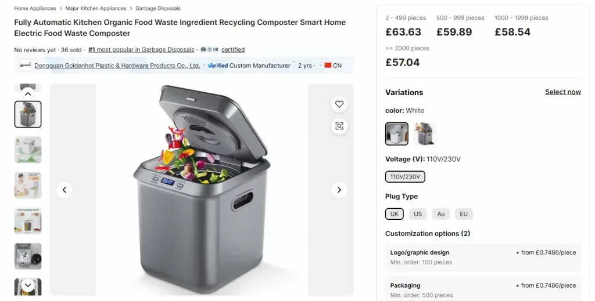The height and width of the screenshot is (301, 595).
Task: Click the certification badges icon
Action: coord(209,50)
